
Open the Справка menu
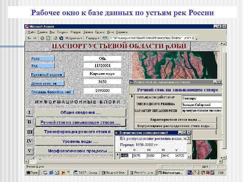pos(122,32)
